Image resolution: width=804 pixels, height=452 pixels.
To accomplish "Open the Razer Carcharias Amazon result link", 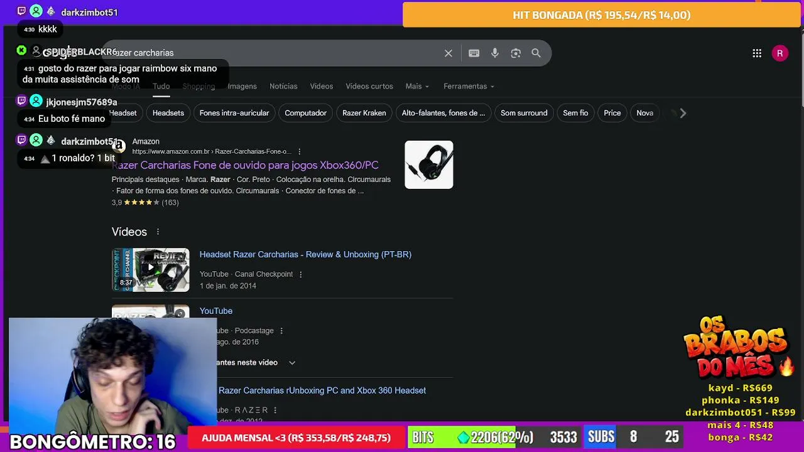I will [x=245, y=165].
